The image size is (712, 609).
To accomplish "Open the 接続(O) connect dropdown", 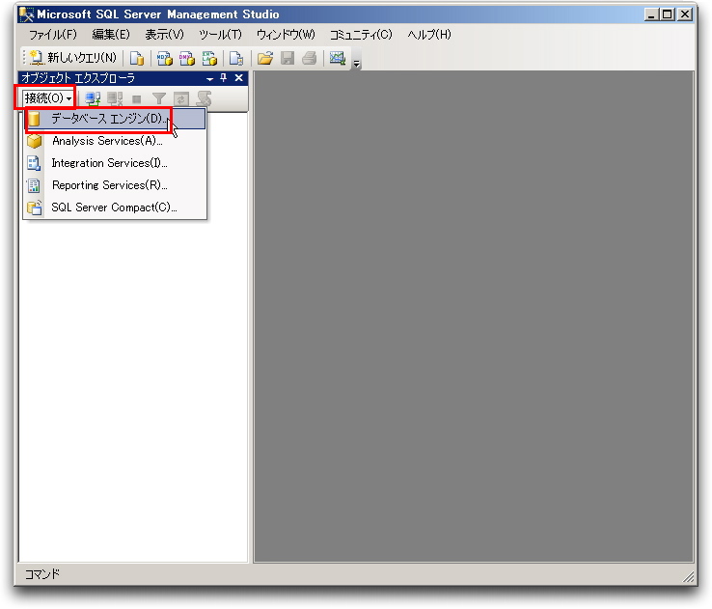I will tap(48, 98).
